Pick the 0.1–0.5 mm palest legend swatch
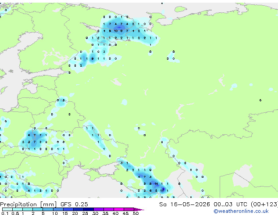 click(7, 209)
